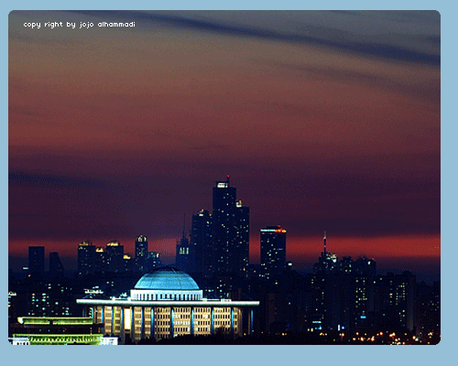
Task: Click the white flat roof edge below the dome
Action: pos(168,302)
